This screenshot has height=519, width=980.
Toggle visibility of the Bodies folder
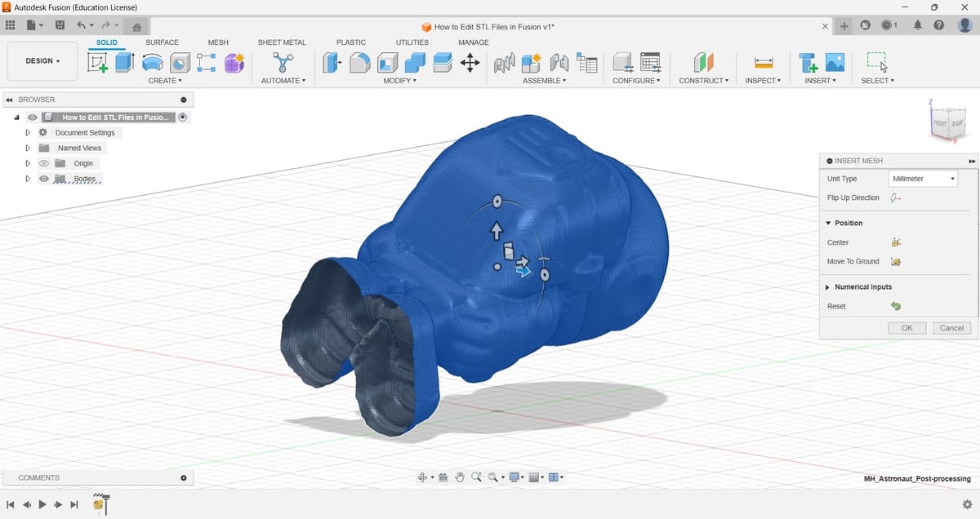(44, 179)
